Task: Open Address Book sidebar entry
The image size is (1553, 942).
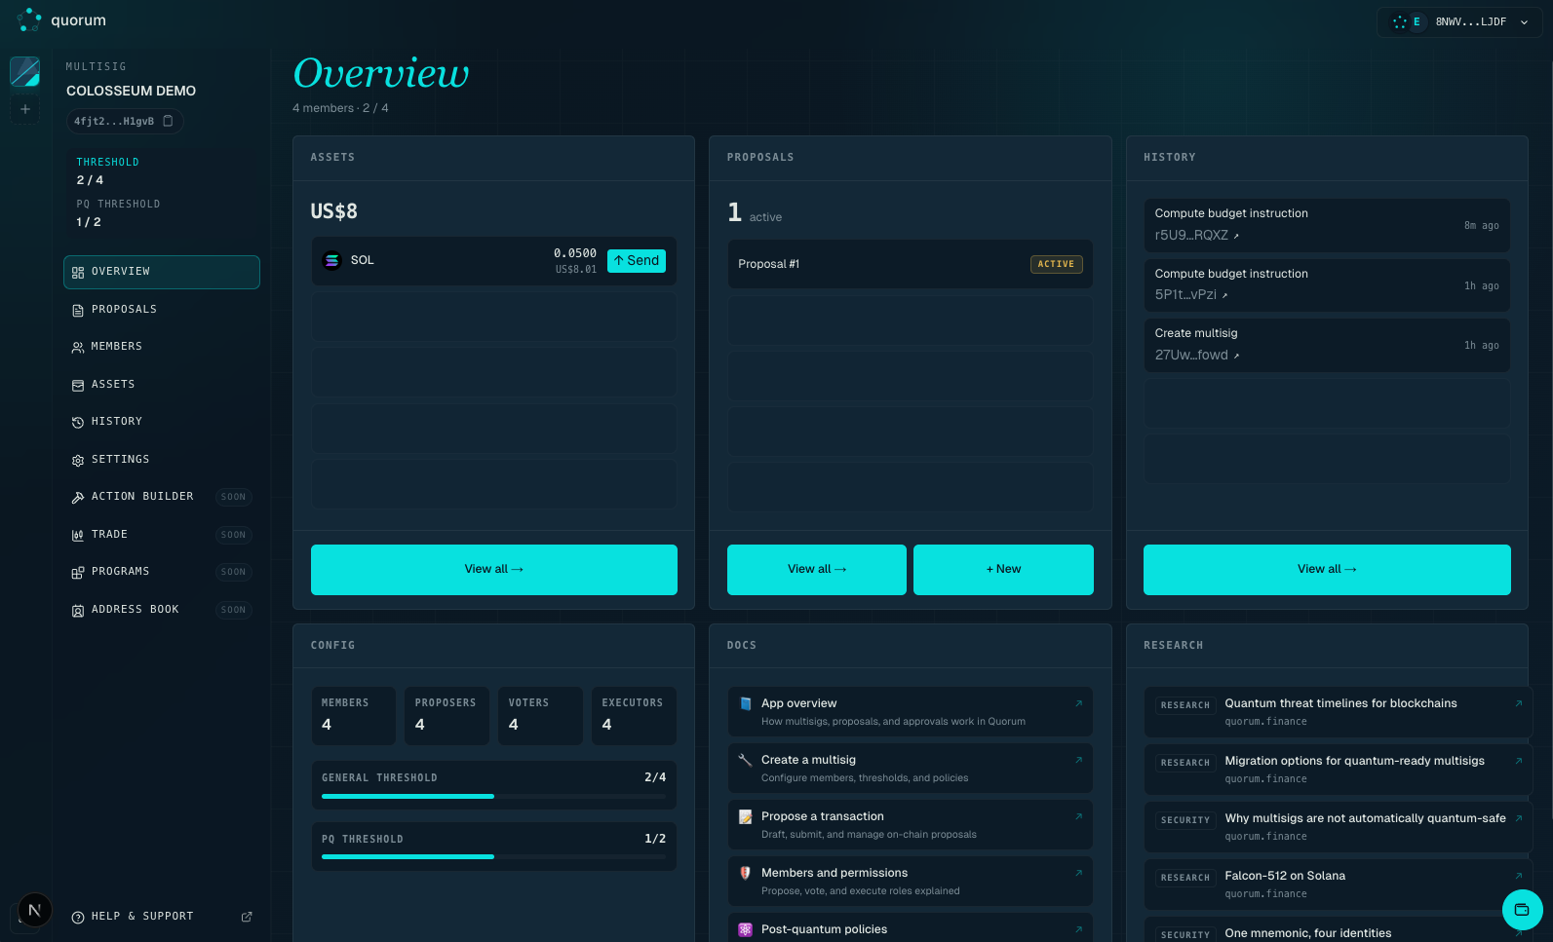Action: [x=162, y=610]
